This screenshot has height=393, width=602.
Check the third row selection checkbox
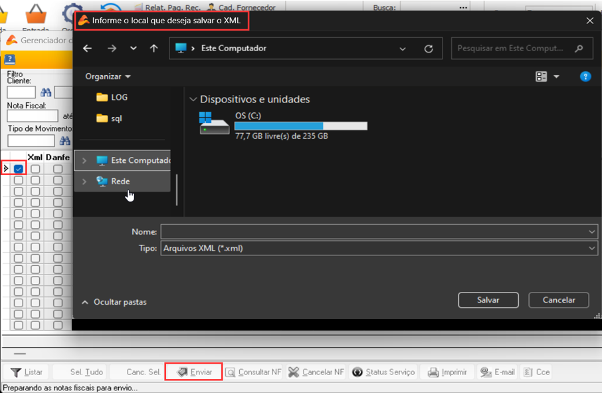coord(19,192)
